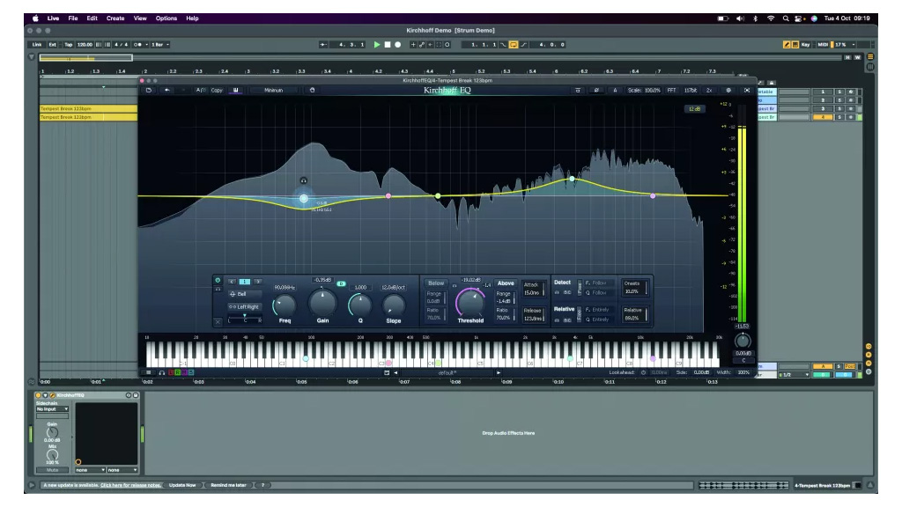Toggle A/B comparison in Kirchhoff EQ
Screen dimensions: 902x507
200,91
